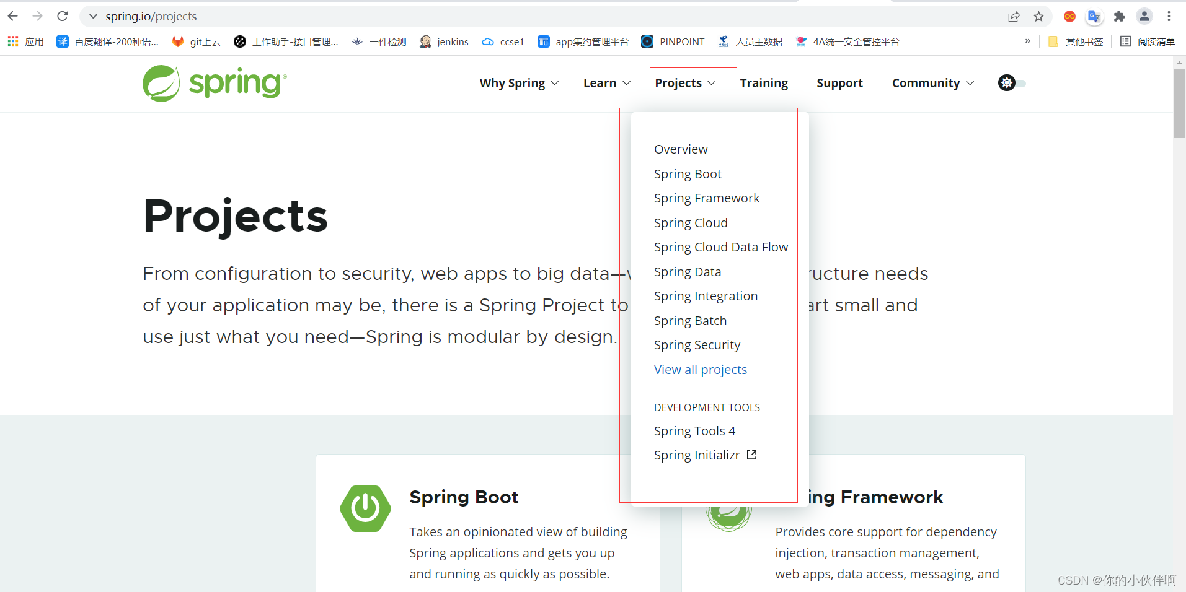Open the 其他书签 bookmarks folder
Screen dimensions: 1186x592
(1076, 41)
